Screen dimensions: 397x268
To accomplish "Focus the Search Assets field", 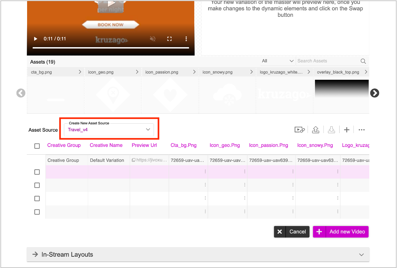I will (x=328, y=61).
